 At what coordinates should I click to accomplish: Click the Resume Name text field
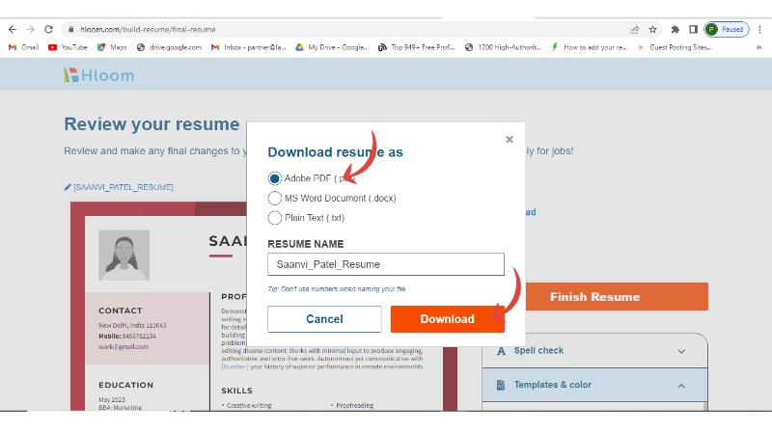[385, 264]
